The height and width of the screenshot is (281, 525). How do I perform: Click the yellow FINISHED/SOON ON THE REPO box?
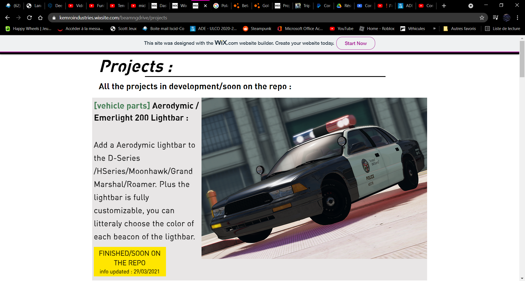tap(130, 262)
